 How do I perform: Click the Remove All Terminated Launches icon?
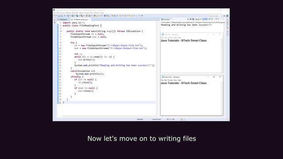tap(193, 19)
